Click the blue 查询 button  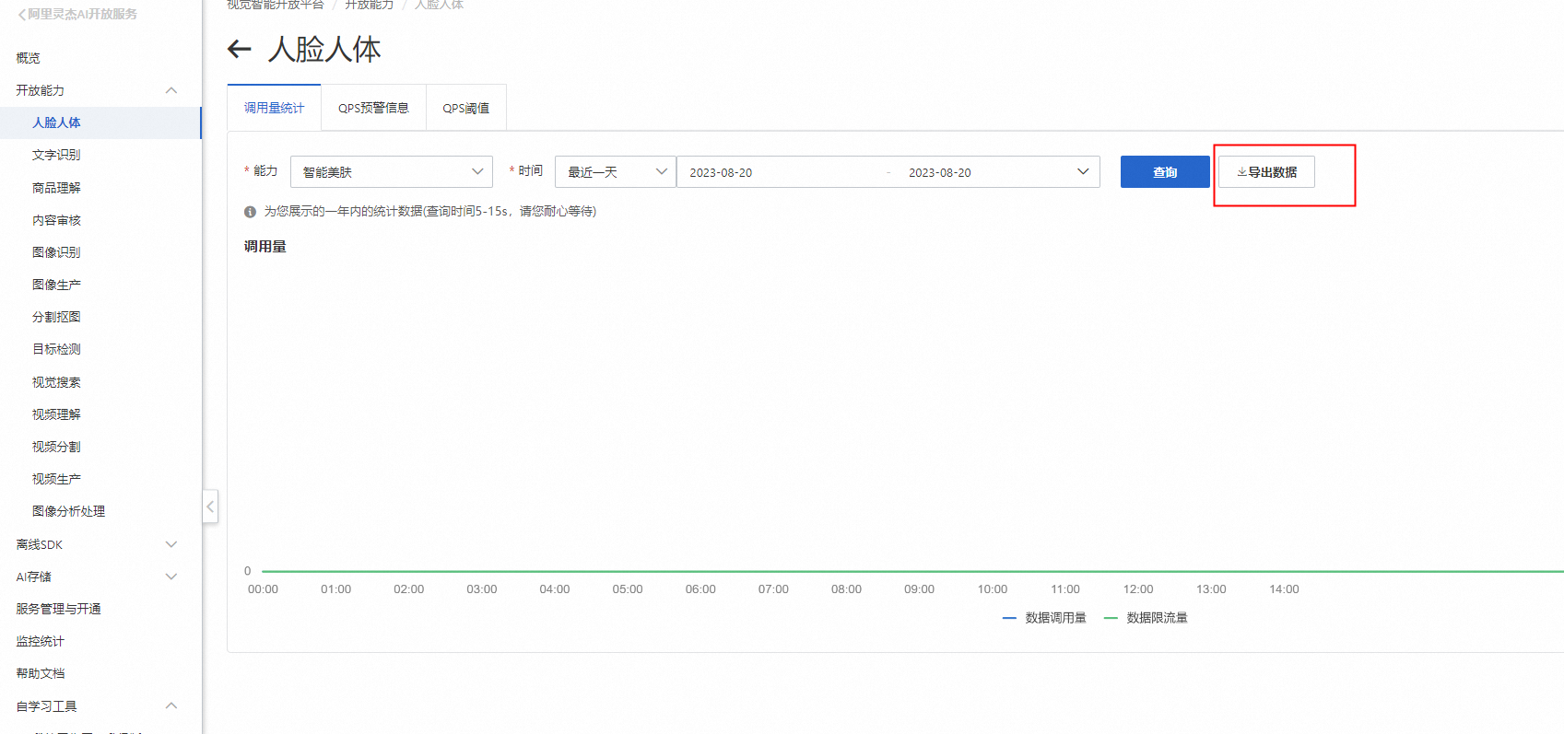pos(1165,172)
